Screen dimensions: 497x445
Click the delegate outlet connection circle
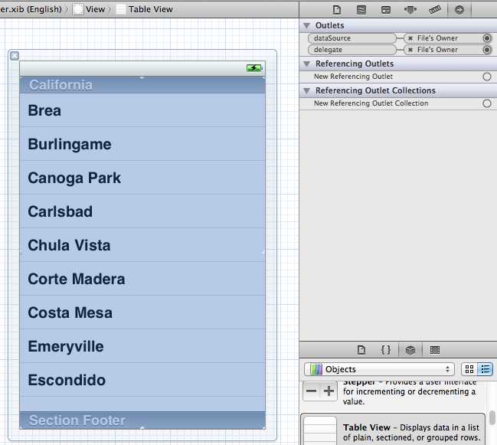[487, 50]
